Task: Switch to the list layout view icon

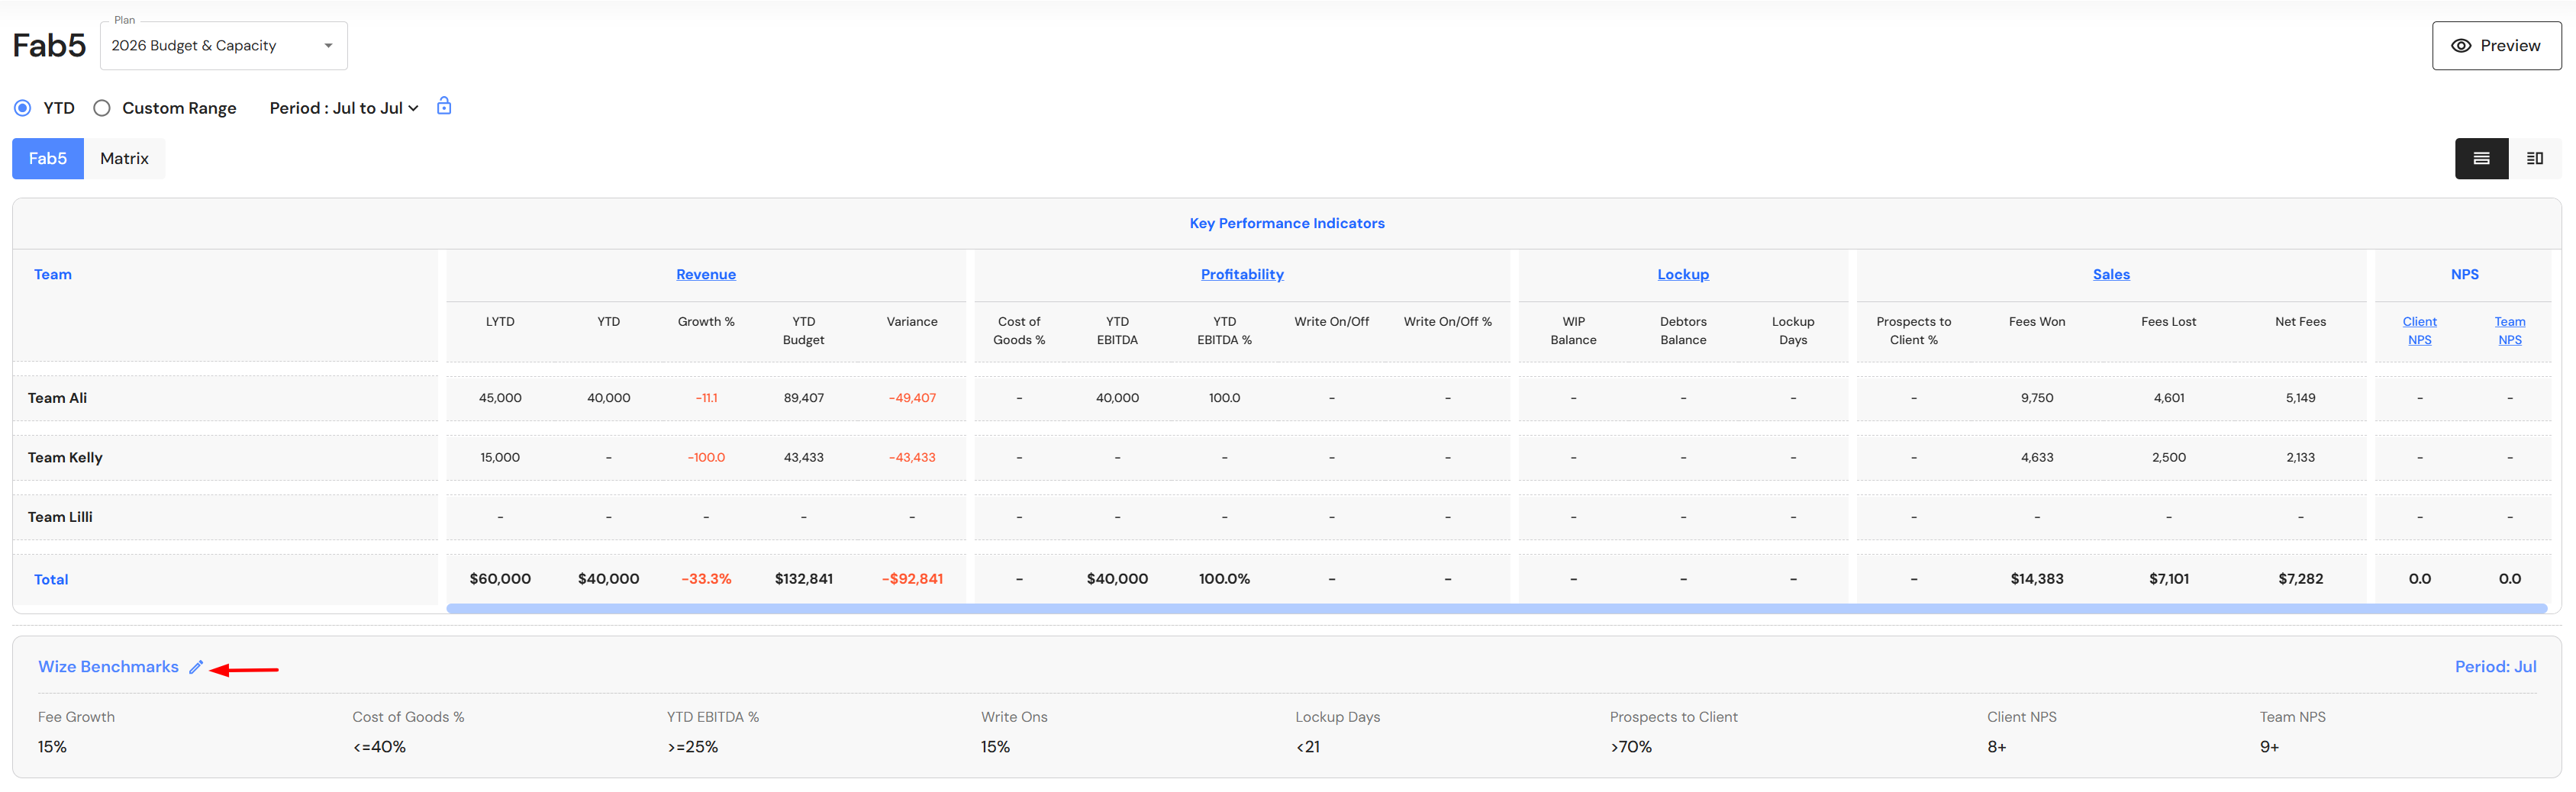Action: [x=2481, y=158]
